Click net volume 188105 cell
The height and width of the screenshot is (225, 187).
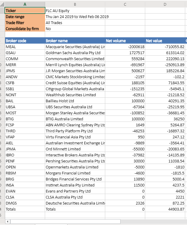pos(125,83)
